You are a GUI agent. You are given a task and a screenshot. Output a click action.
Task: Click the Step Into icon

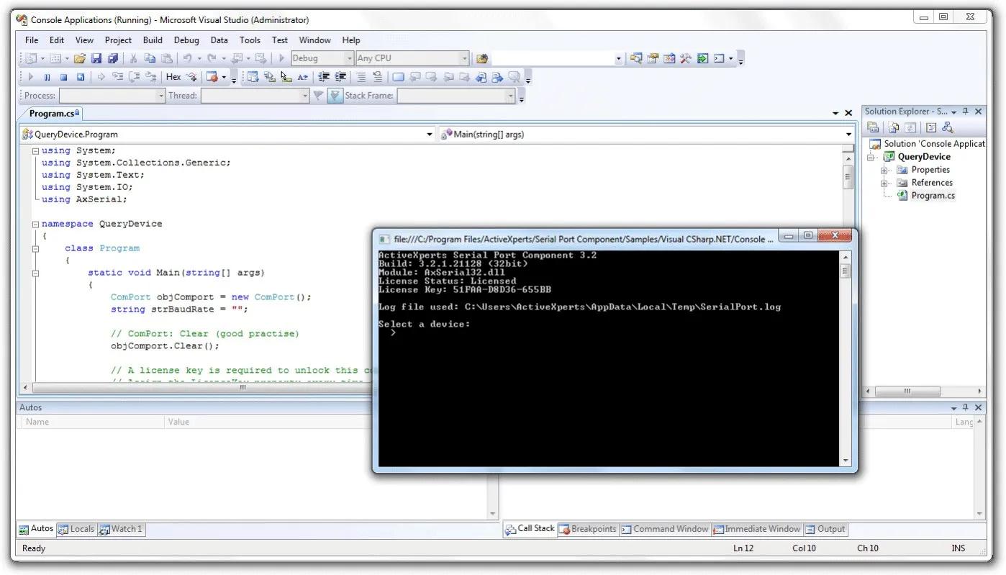click(x=117, y=77)
